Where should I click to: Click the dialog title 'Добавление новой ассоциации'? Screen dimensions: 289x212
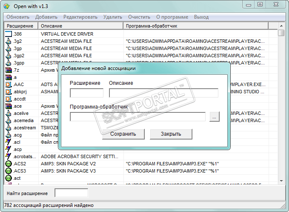(x=98, y=68)
